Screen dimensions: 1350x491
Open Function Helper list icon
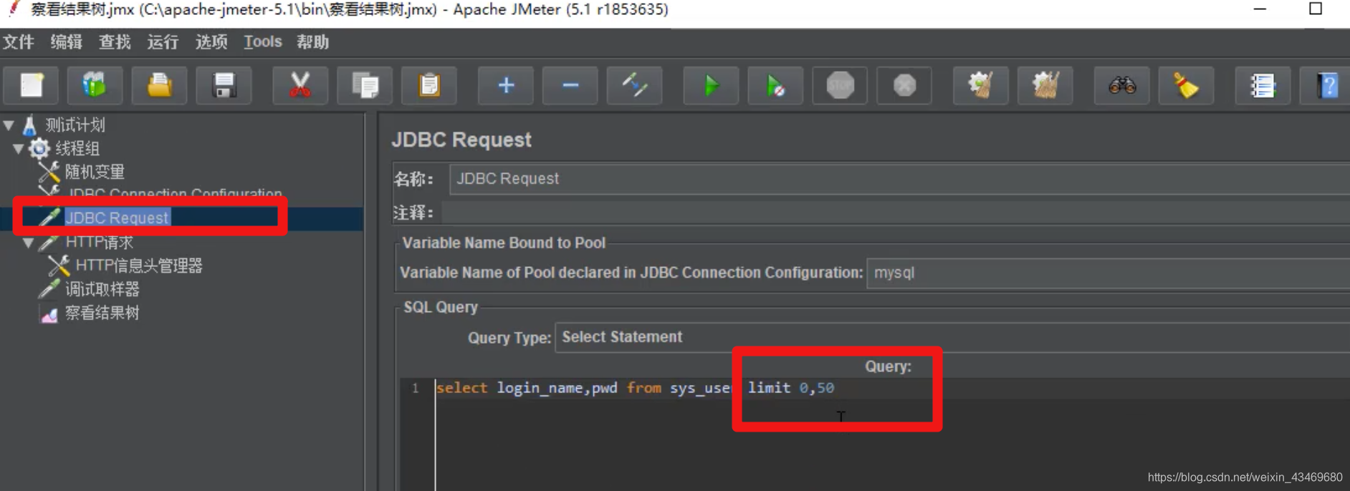click(1263, 86)
